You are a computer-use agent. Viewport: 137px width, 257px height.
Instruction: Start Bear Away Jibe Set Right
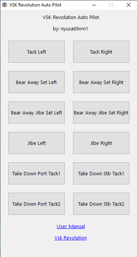pos(101,113)
